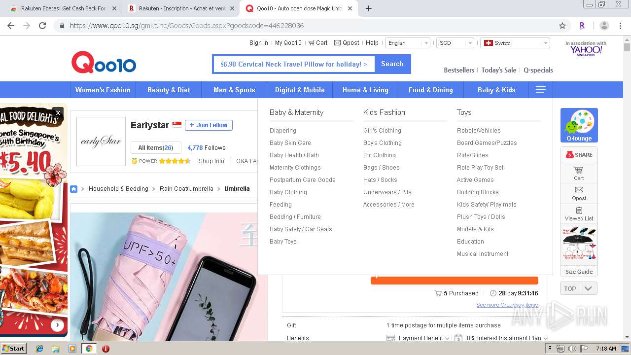
Task: Open the Viewed List icon
Action: pyautogui.click(x=579, y=213)
